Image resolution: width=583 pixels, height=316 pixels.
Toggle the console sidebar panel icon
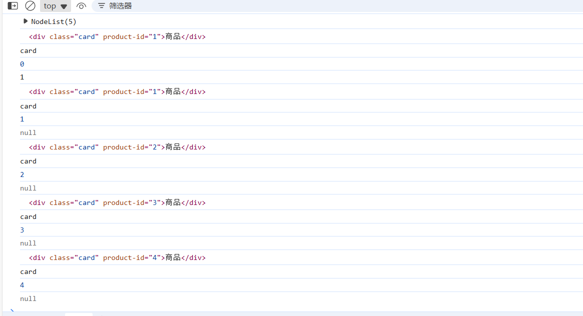tap(13, 6)
